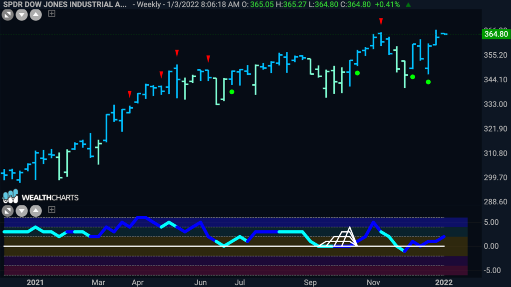Click the SPDR DOW JONES INDUSTRIAL symbol title
511x287 pixels.
pyautogui.click(x=64, y=4)
